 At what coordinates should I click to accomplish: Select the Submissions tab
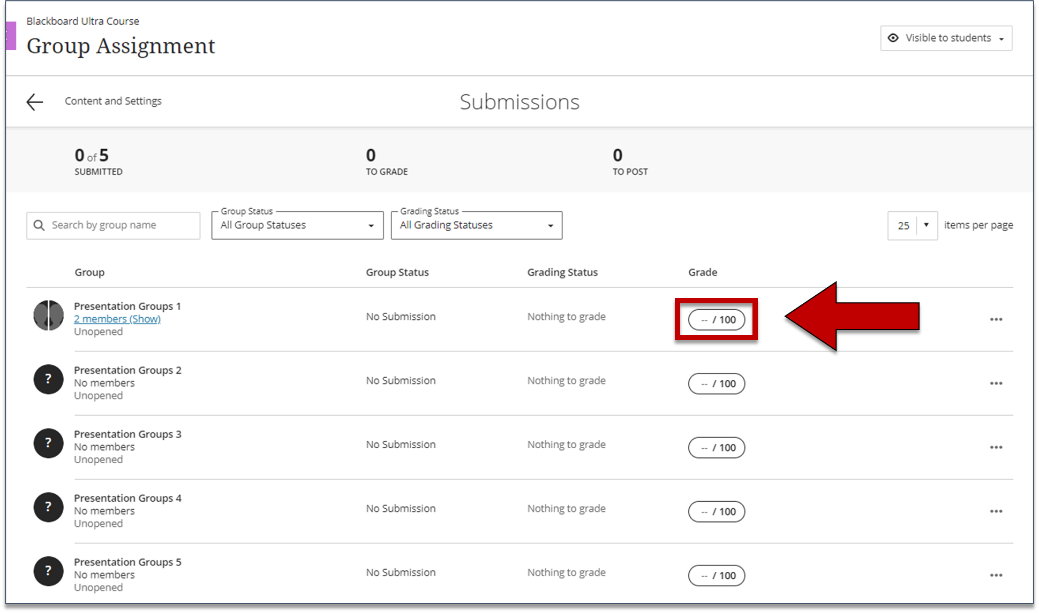519,102
